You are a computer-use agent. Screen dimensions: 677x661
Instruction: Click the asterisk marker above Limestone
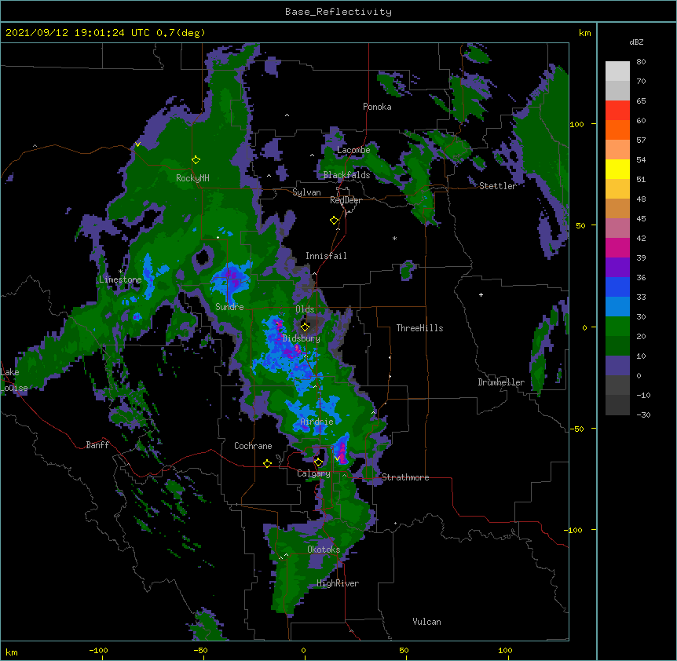pyautogui.click(x=120, y=272)
